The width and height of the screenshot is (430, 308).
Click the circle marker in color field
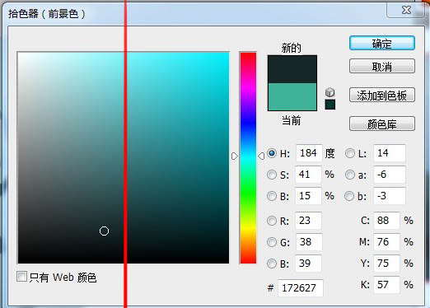pyautogui.click(x=104, y=231)
